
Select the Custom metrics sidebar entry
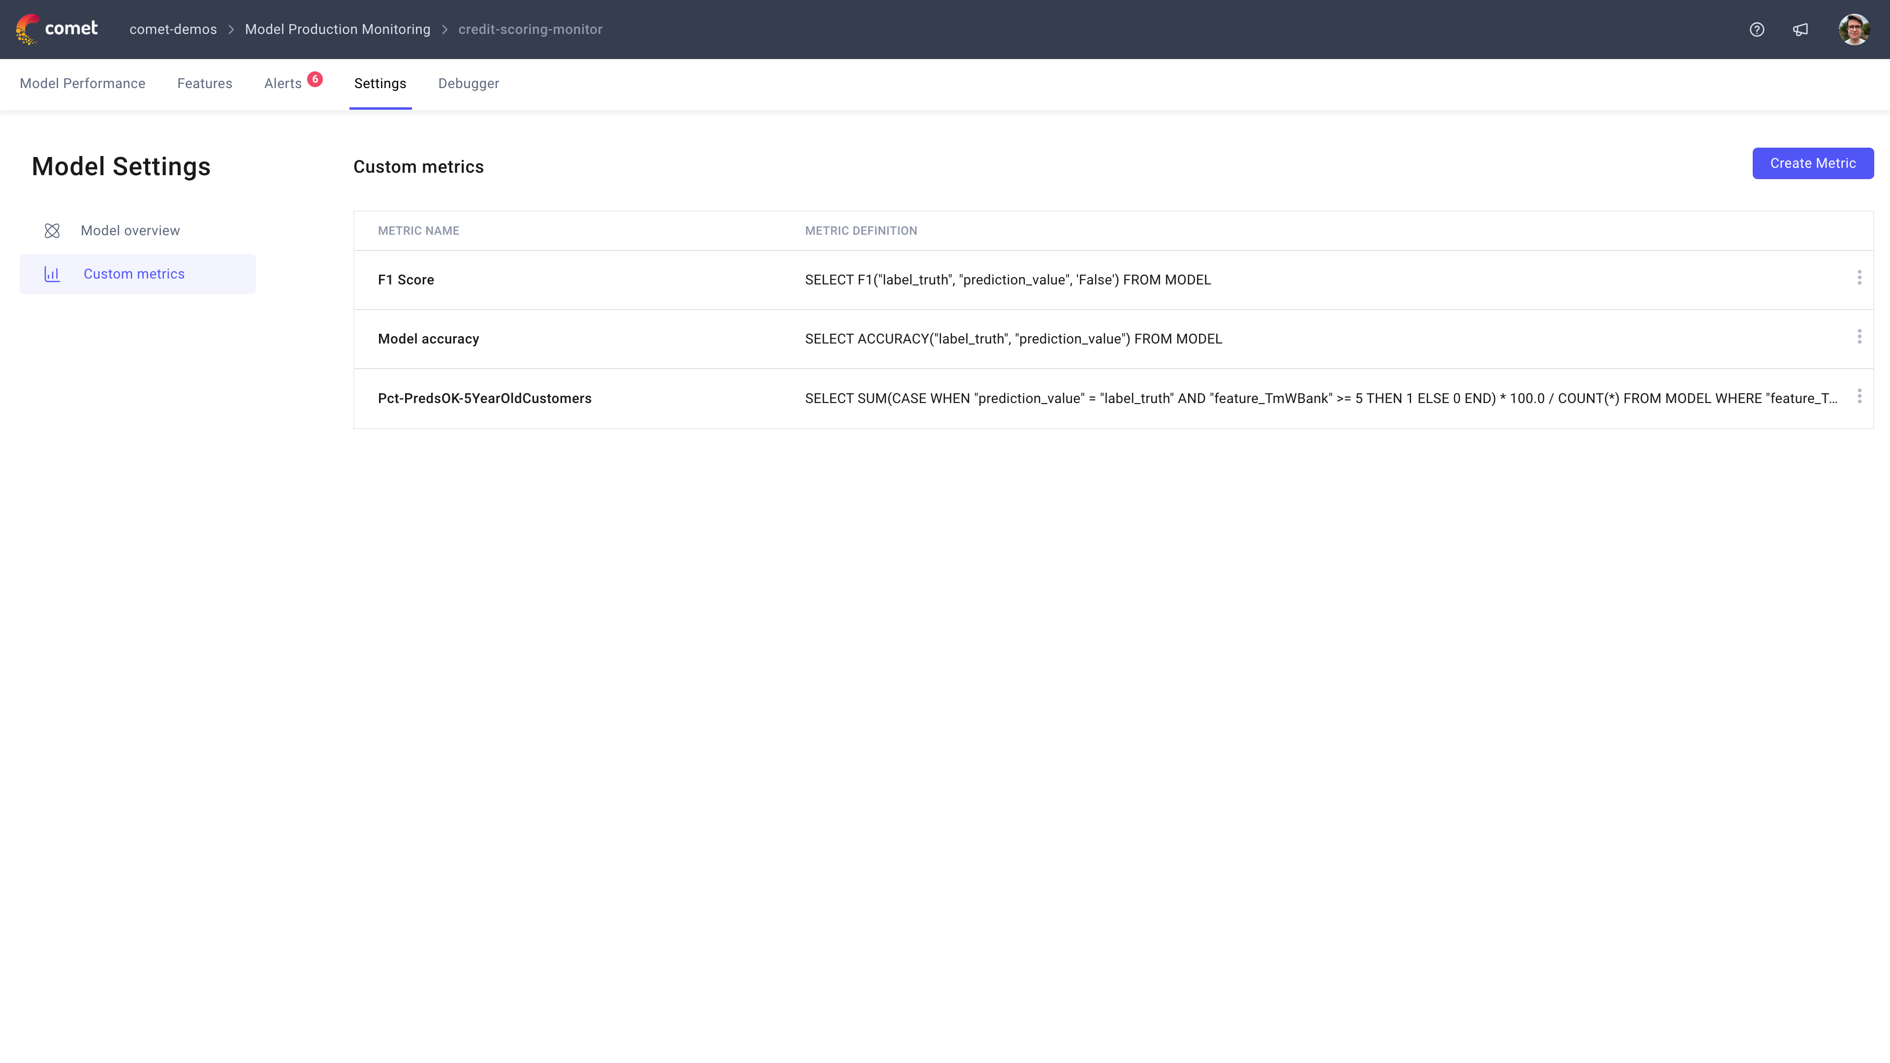tap(133, 274)
